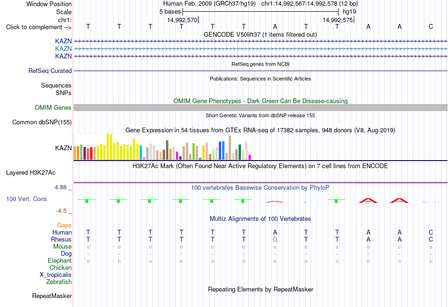Open the Layered H3K27Ac track label
Image resolution: width=448 pixels, height=307 pixels.
pyautogui.click(x=31, y=173)
